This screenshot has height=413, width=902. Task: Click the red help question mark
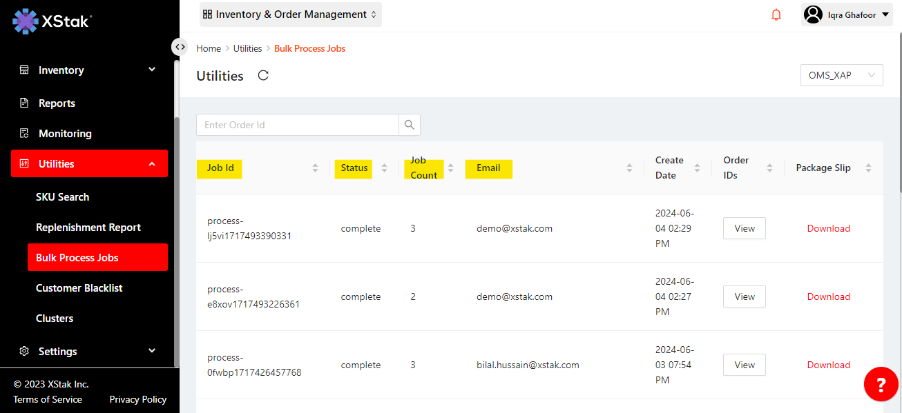click(x=881, y=383)
